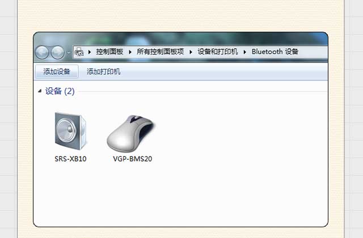Click the 设备 (2) group header text

tap(60, 91)
